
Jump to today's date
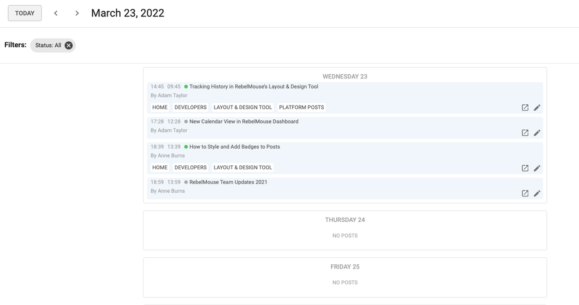coord(25,13)
